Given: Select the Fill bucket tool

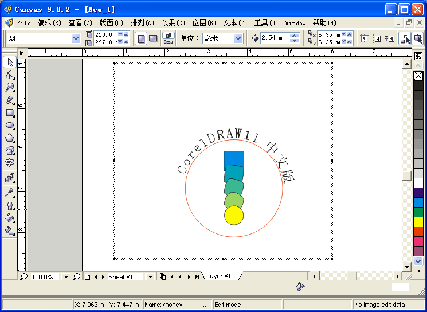Looking at the screenshot, I should pyautogui.click(x=10, y=218).
